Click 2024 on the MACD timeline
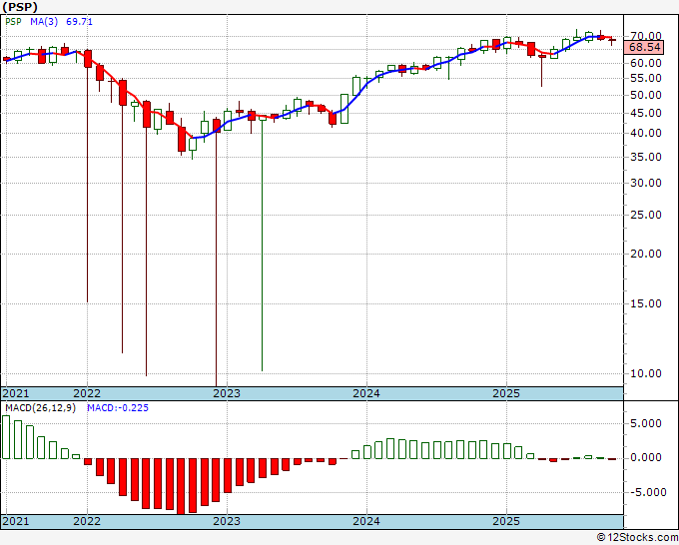679x545 pixels. 366,521
